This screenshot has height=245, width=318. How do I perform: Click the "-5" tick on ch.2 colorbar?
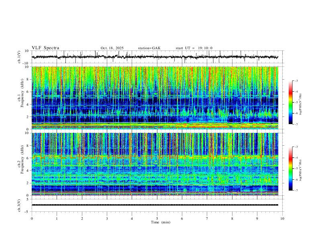296,169
